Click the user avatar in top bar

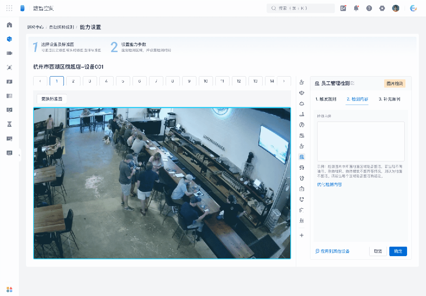tap(396, 8)
